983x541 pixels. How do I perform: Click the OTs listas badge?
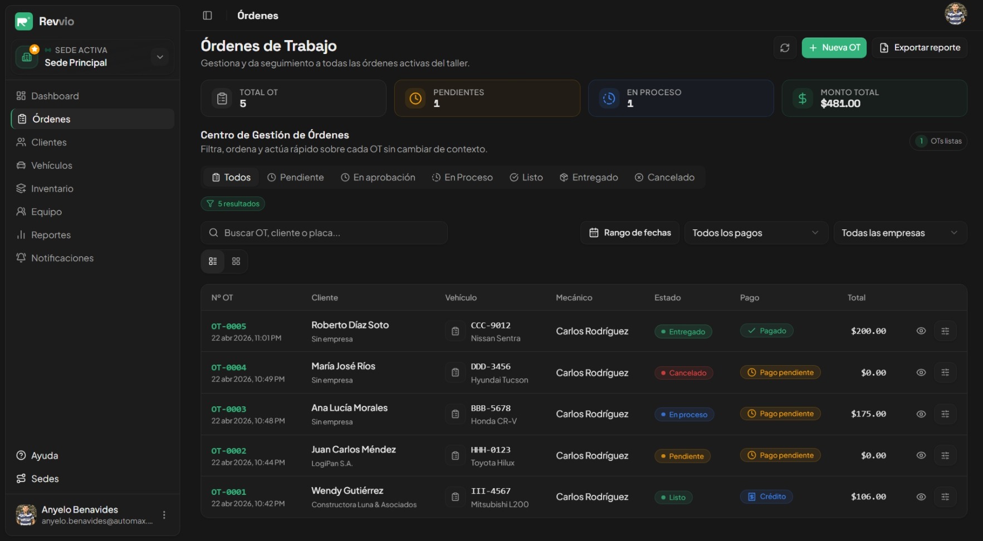point(938,141)
